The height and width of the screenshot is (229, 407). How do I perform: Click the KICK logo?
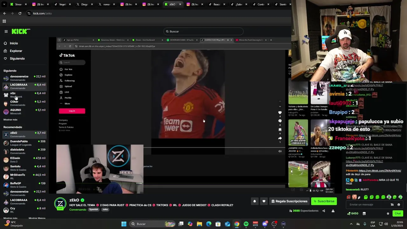click(21, 31)
